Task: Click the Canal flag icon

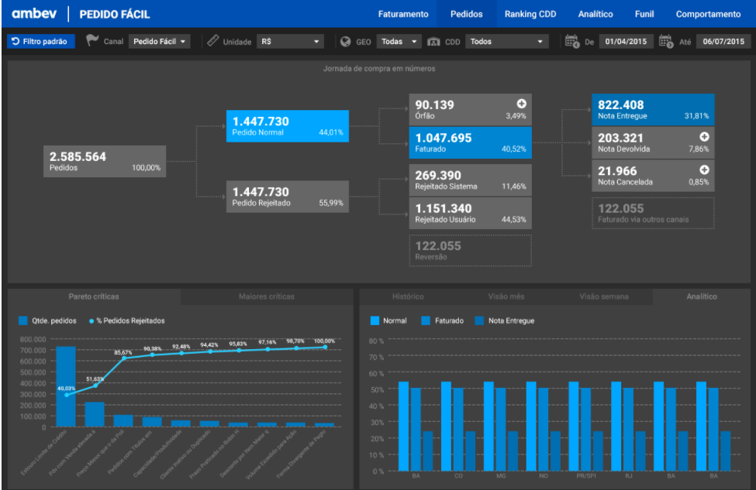Action: [92, 41]
